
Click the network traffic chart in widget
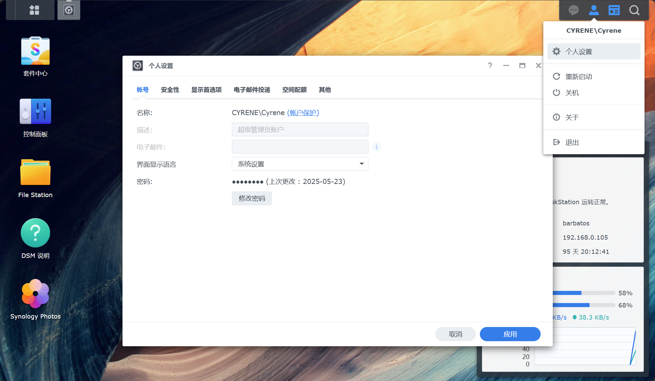tap(585, 346)
